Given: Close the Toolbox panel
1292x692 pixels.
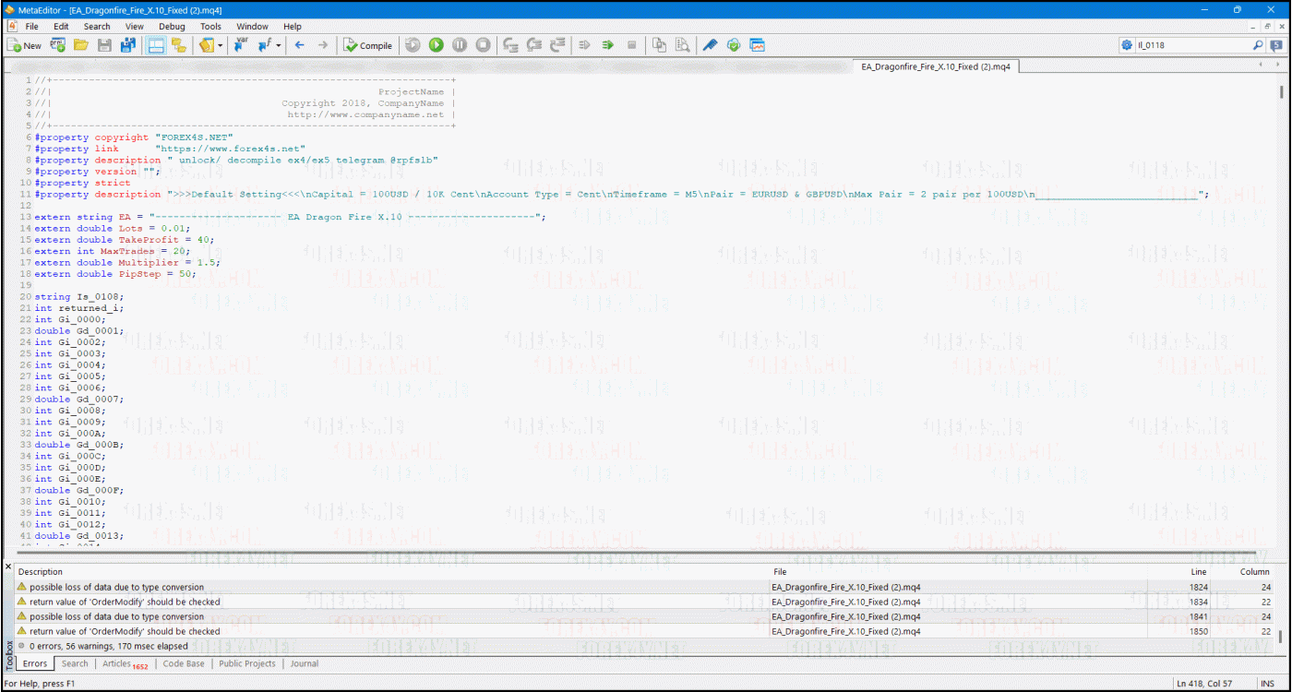Looking at the screenshot, I should (8, 566).
